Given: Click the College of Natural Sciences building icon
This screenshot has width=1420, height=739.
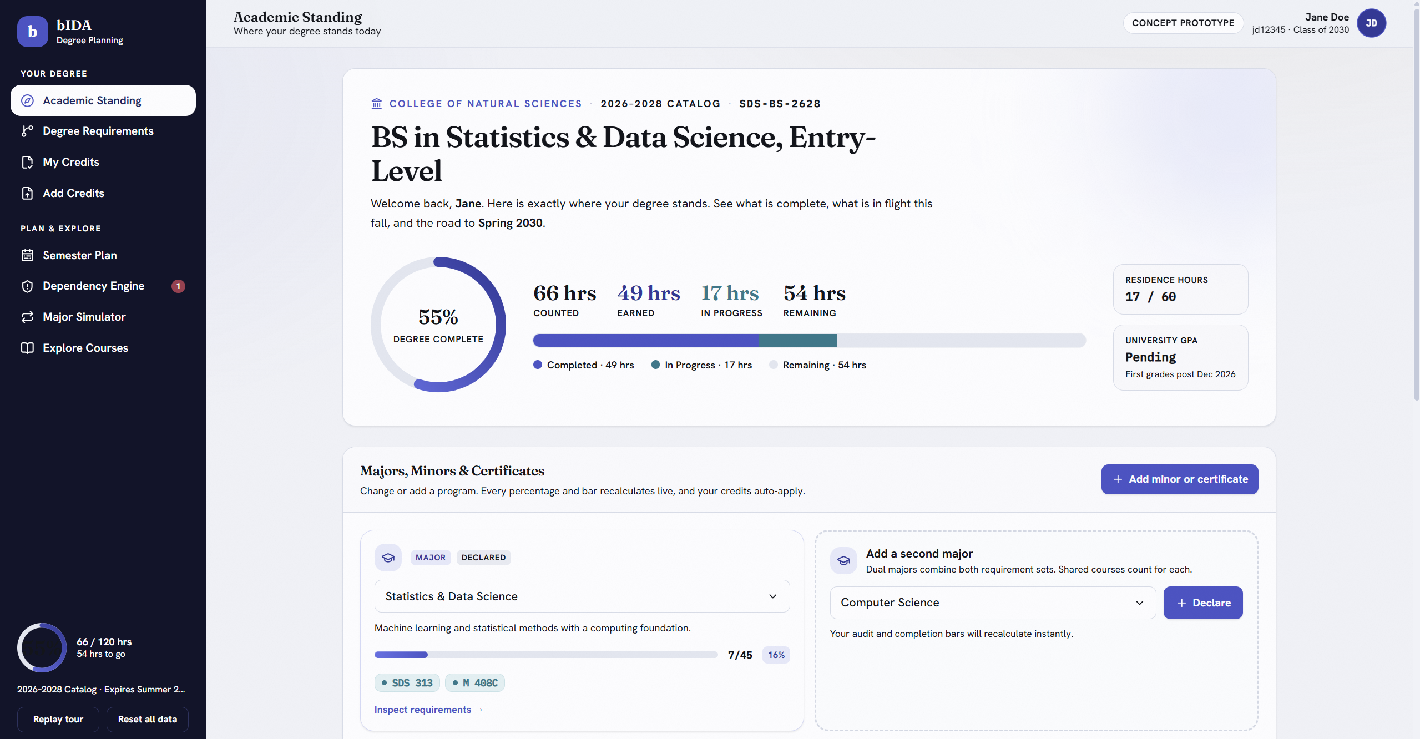Looking at the screenshot, I should [377, 104].
